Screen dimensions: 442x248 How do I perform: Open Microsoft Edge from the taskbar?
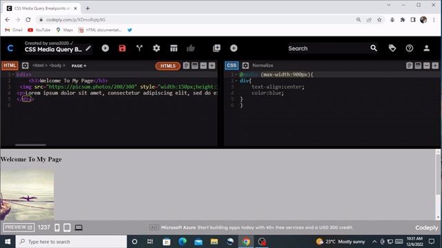pos(182,242)
